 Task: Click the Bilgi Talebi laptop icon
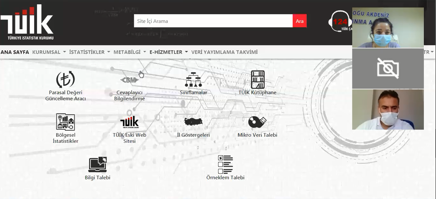point(98,165)
